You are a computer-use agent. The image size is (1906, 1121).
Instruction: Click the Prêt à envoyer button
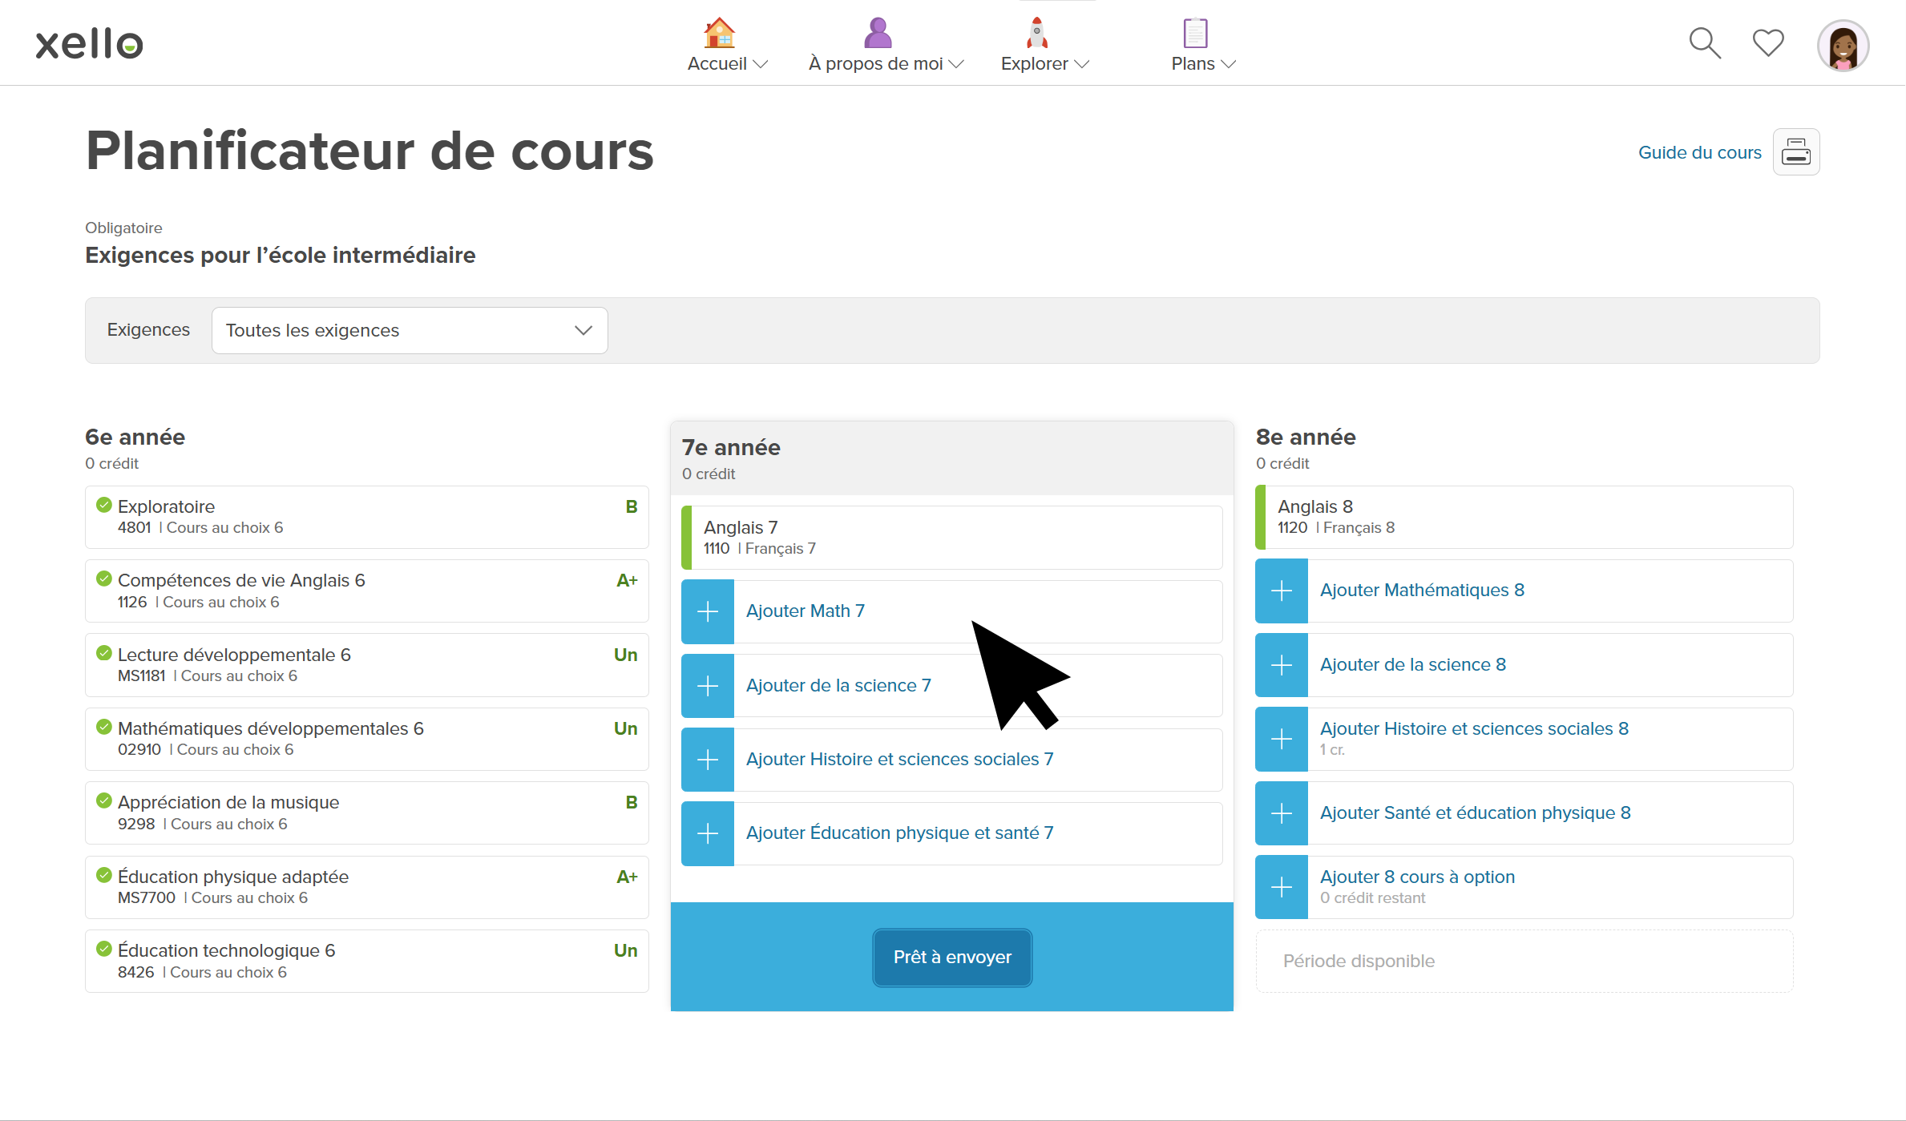coord(951,958)
